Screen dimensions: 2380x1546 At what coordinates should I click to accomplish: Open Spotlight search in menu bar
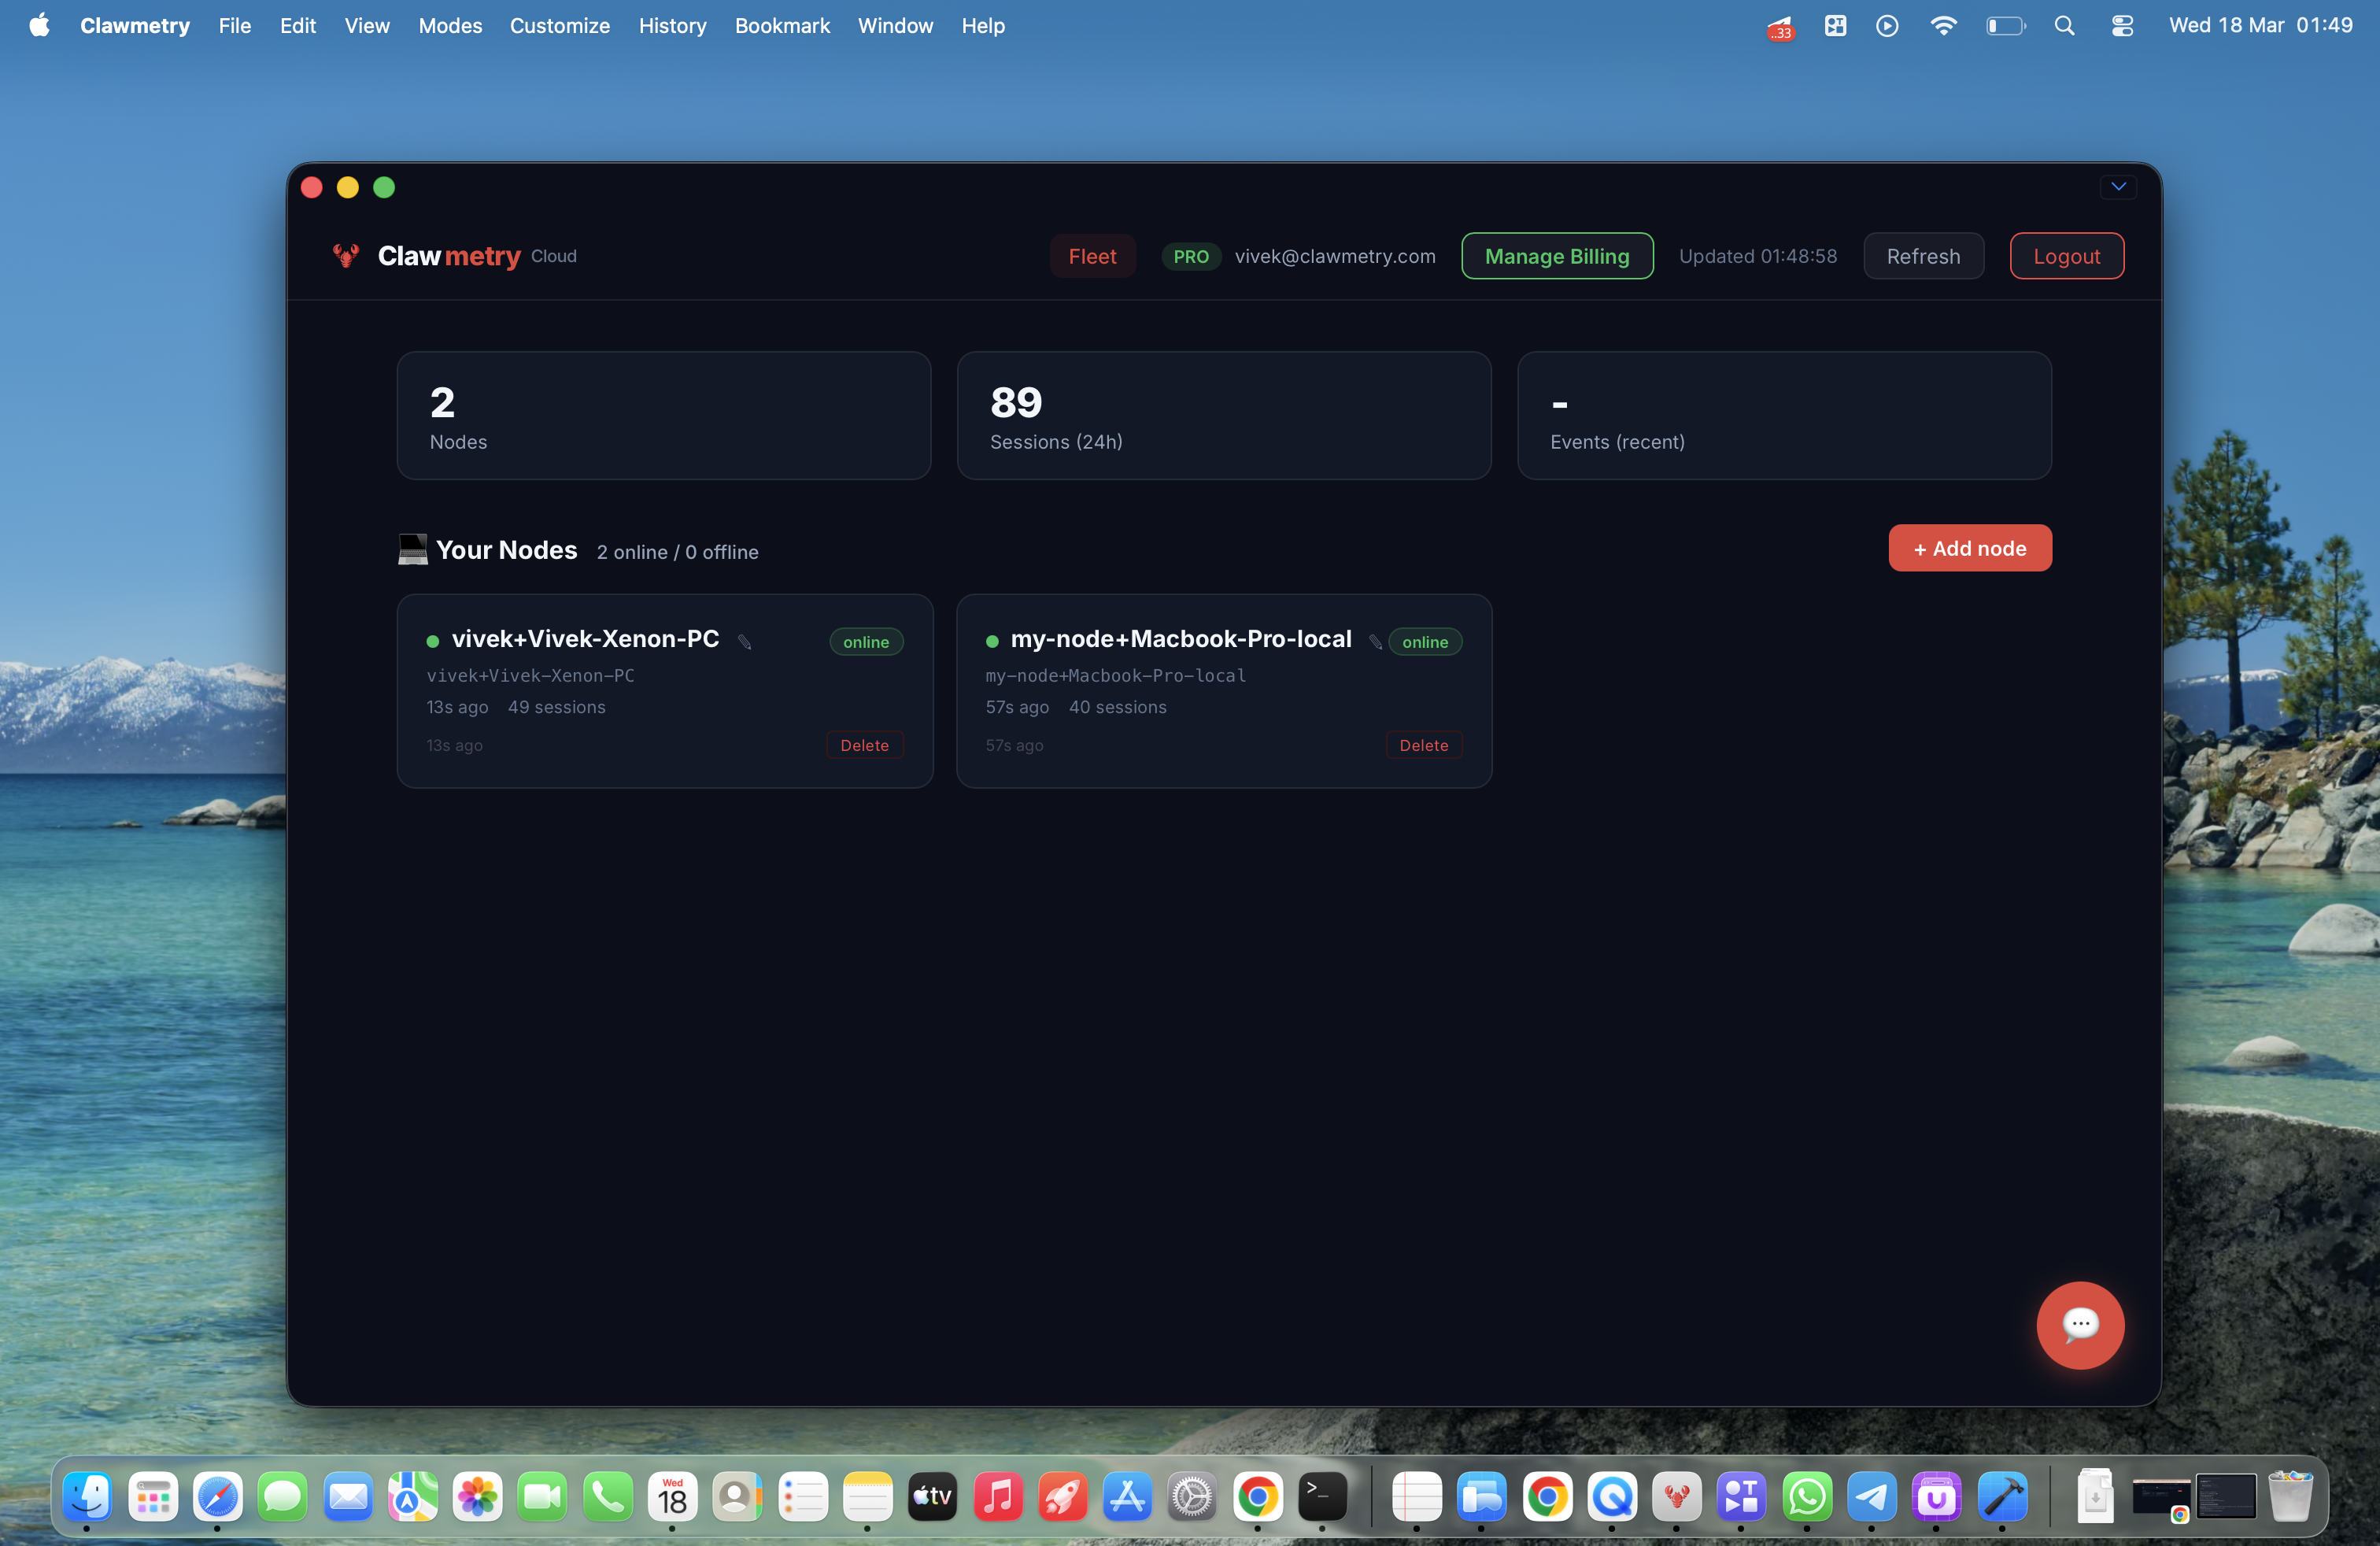2064,26
